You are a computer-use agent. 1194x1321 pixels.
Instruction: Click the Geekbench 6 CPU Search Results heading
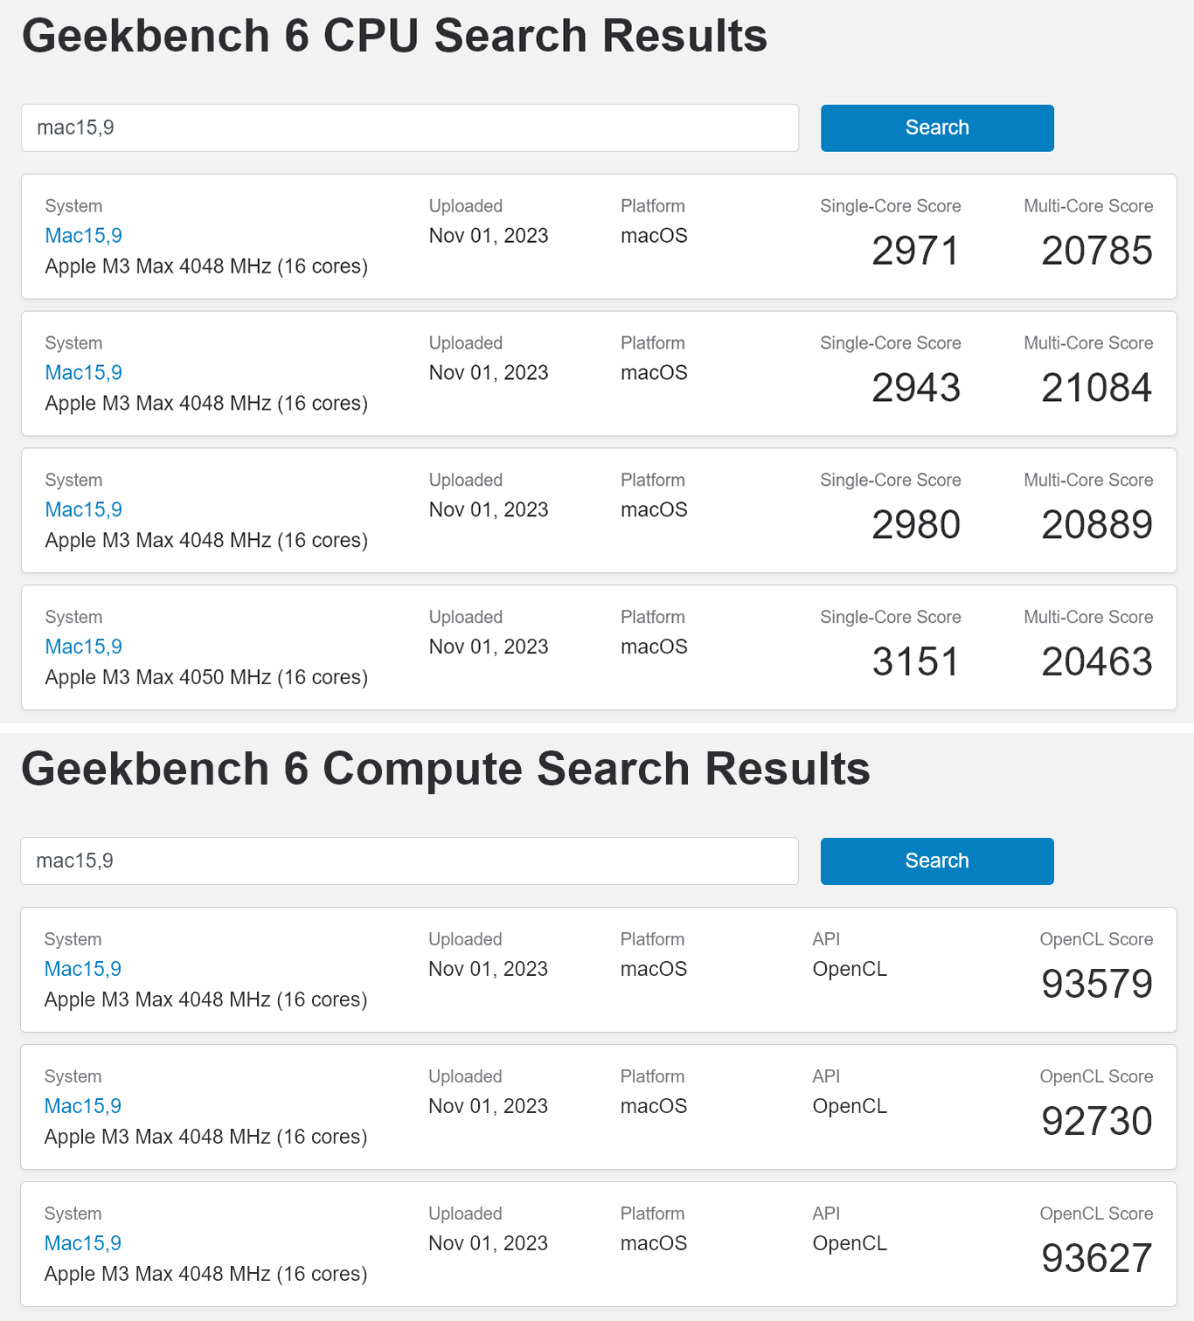point(394,36)
